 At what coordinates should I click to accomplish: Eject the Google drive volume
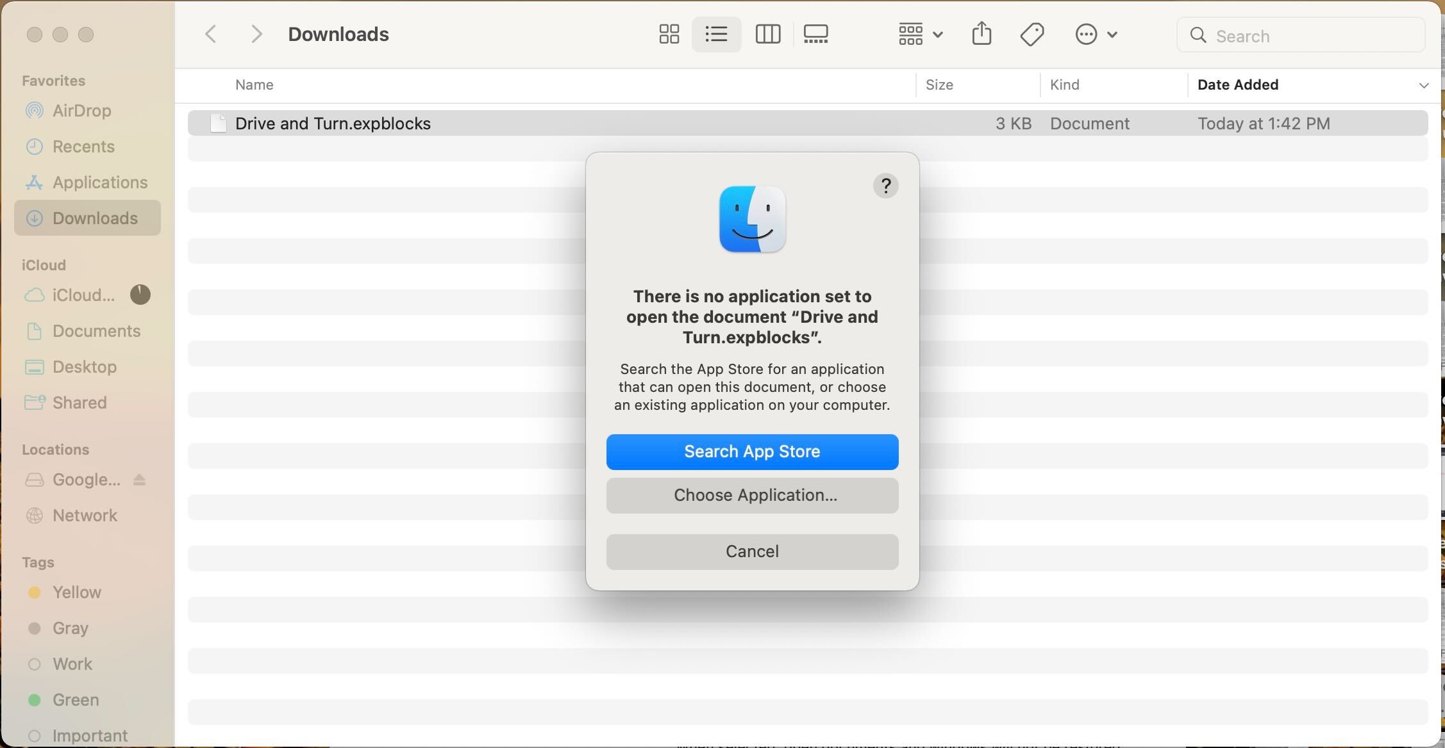pos(139,480)
